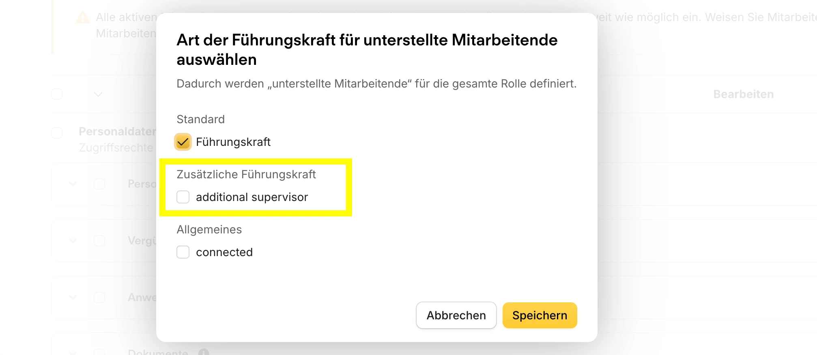817x355 pixels.
Task: Tick the connected checkbox under Allgemeines
Action: pyautogui.click(x=183, y=252)
